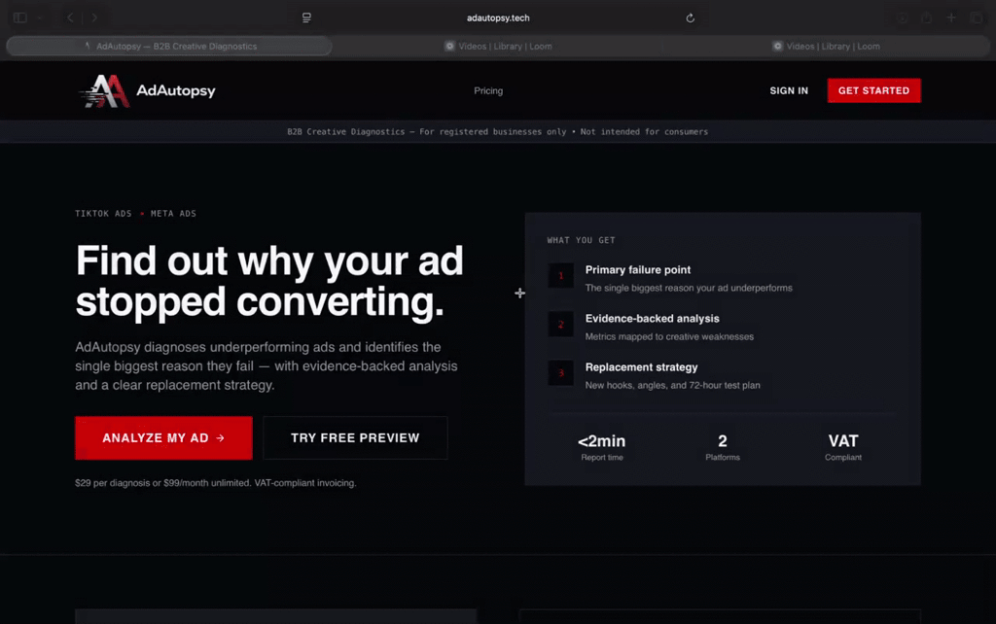Click the 'Replacement strategy' heading
996x624 pixels.
pos(642,366)
